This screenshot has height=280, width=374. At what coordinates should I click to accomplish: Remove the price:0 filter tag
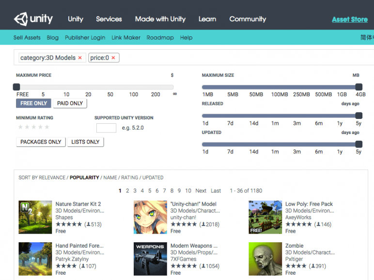(113, 58)
